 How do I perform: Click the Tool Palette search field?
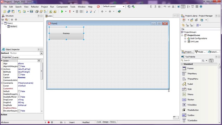tap(191, 60)
